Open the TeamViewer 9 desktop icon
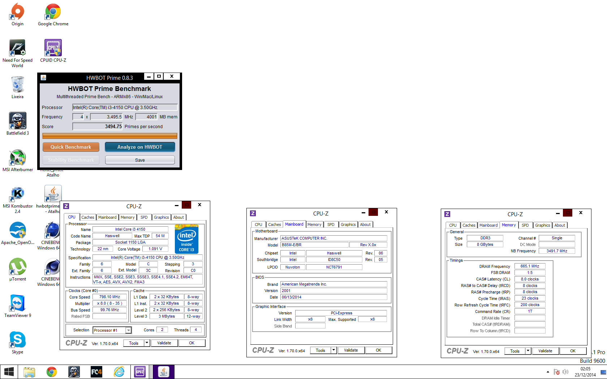 [17, 306]
